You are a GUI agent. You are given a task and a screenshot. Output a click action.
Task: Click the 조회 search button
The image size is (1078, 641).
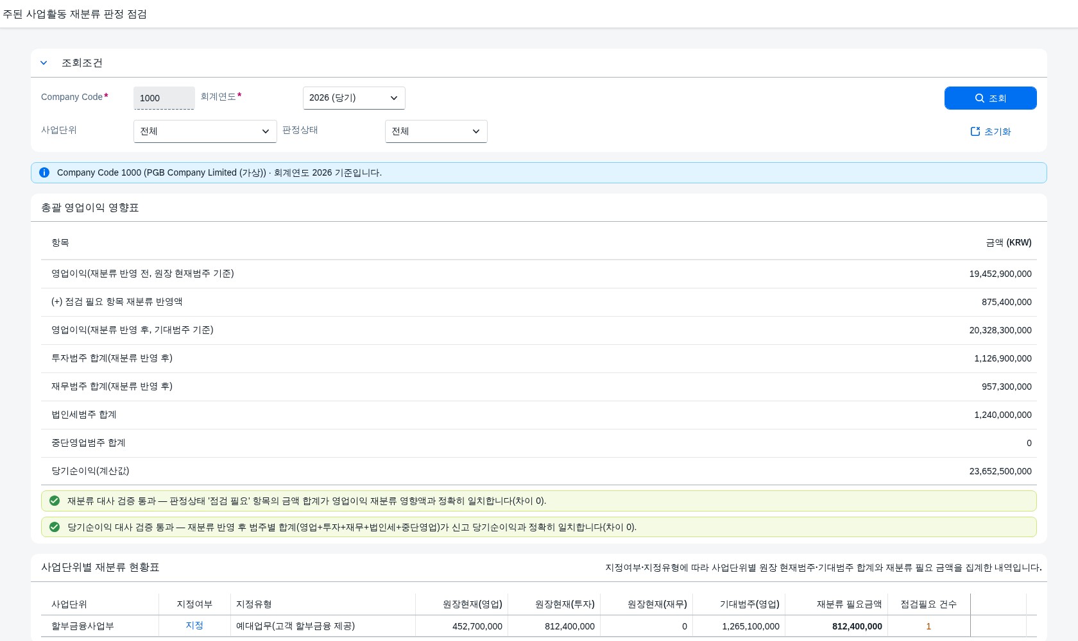tap(990, 98)
